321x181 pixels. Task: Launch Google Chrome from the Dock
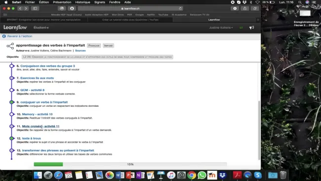coord(192,175)
